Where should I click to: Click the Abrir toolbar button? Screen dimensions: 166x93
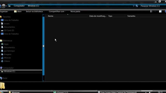[x=18, y=11]
